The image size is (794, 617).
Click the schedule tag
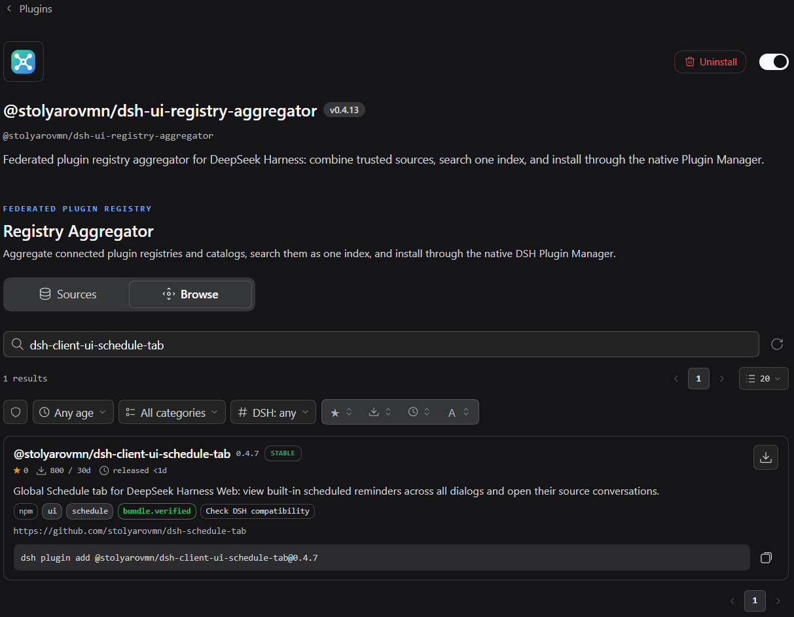pyautogui.click(x=90, y=511)
